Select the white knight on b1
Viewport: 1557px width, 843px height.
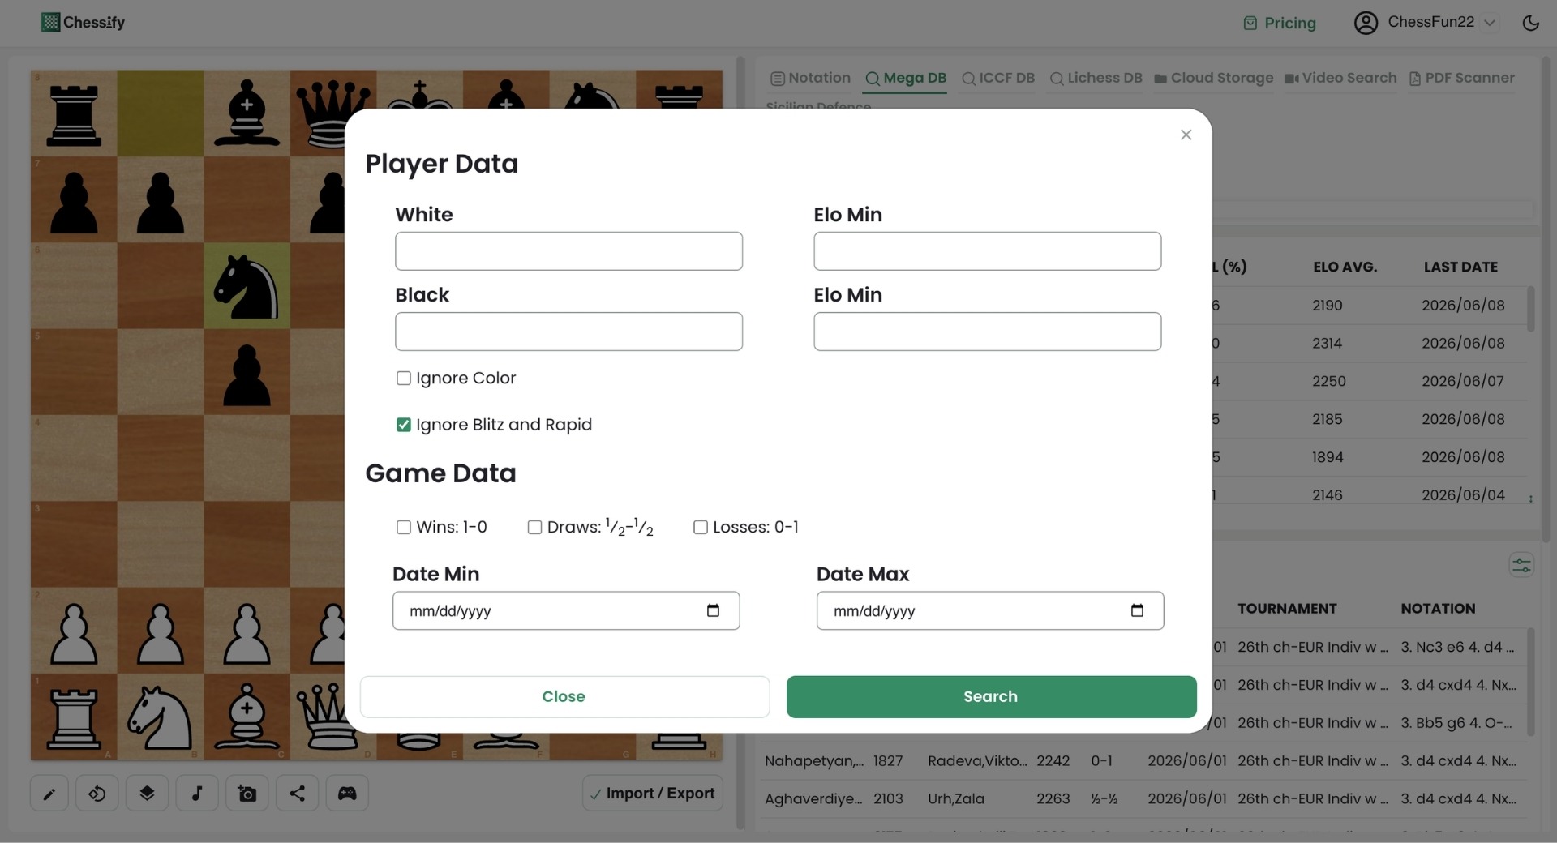click(160, 717)
